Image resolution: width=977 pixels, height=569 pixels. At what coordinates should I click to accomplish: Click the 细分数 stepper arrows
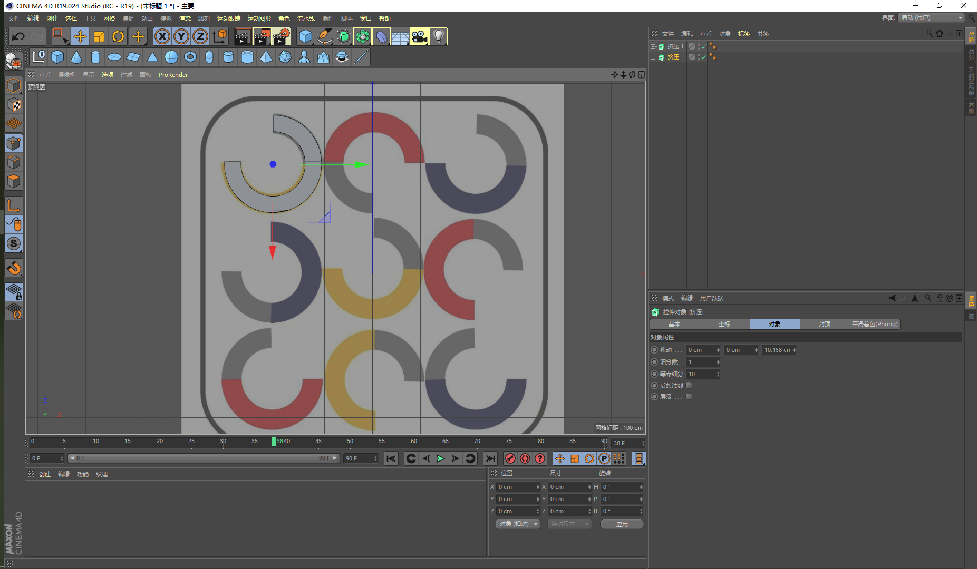(718, 362)
